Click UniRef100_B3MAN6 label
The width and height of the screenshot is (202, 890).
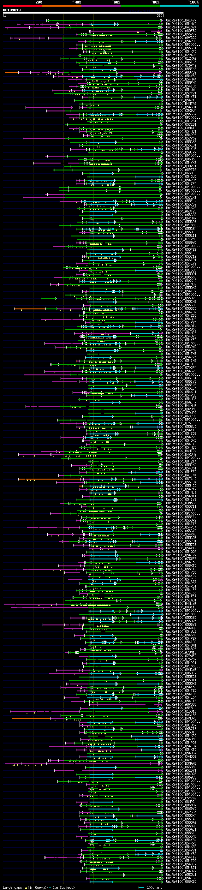[181, 763]
